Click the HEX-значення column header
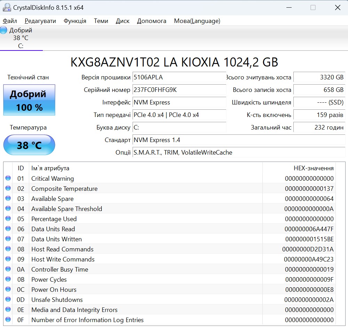 (x=313, y=168)
